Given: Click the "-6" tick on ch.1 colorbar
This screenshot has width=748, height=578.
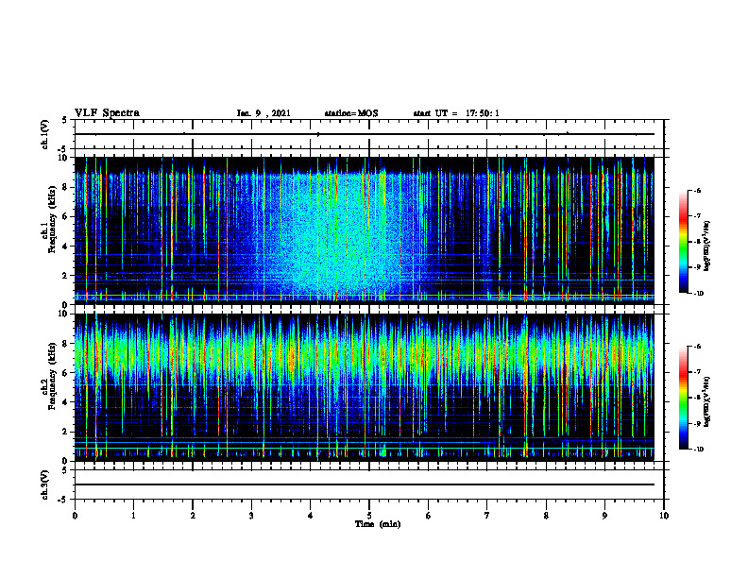Looking at the screenshot, I should pos(697,190).
